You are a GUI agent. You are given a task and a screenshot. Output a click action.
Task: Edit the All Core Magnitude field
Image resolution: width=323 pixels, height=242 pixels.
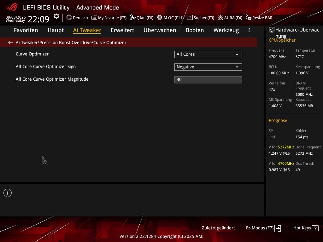pos(208,80)
